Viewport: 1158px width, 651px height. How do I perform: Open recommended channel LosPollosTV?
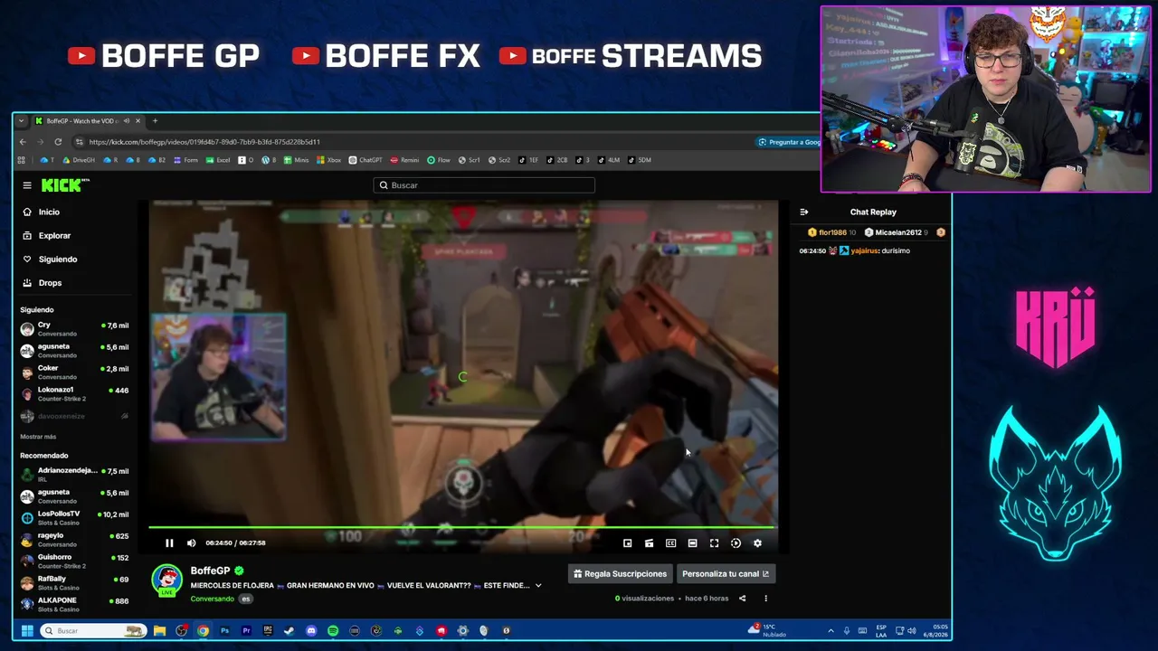75,517
